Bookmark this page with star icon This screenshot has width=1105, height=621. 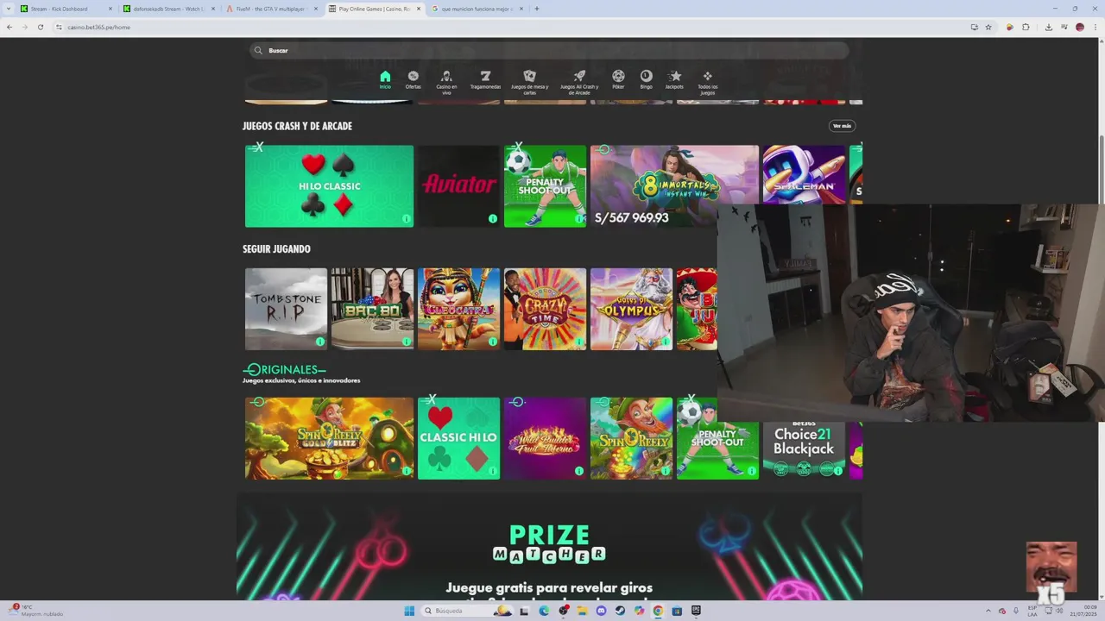click(x=988, y=27)
